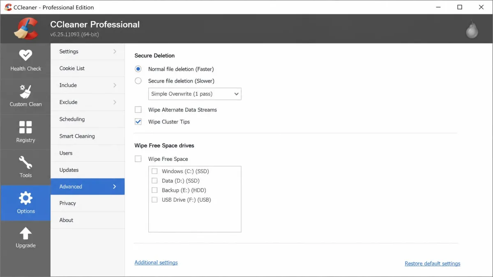Open Custom Clean broom icon

coord(25,91)
